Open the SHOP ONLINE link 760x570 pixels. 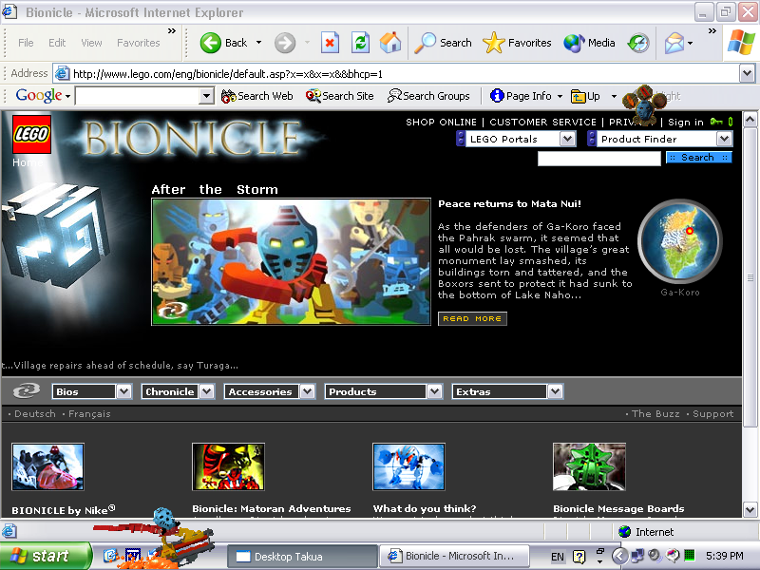tap(441, 123)
